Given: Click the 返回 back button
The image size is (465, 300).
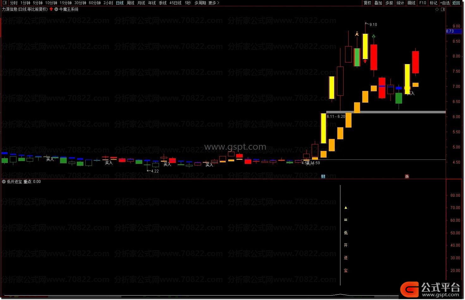Looking at the screenshot, I should 456,3.
